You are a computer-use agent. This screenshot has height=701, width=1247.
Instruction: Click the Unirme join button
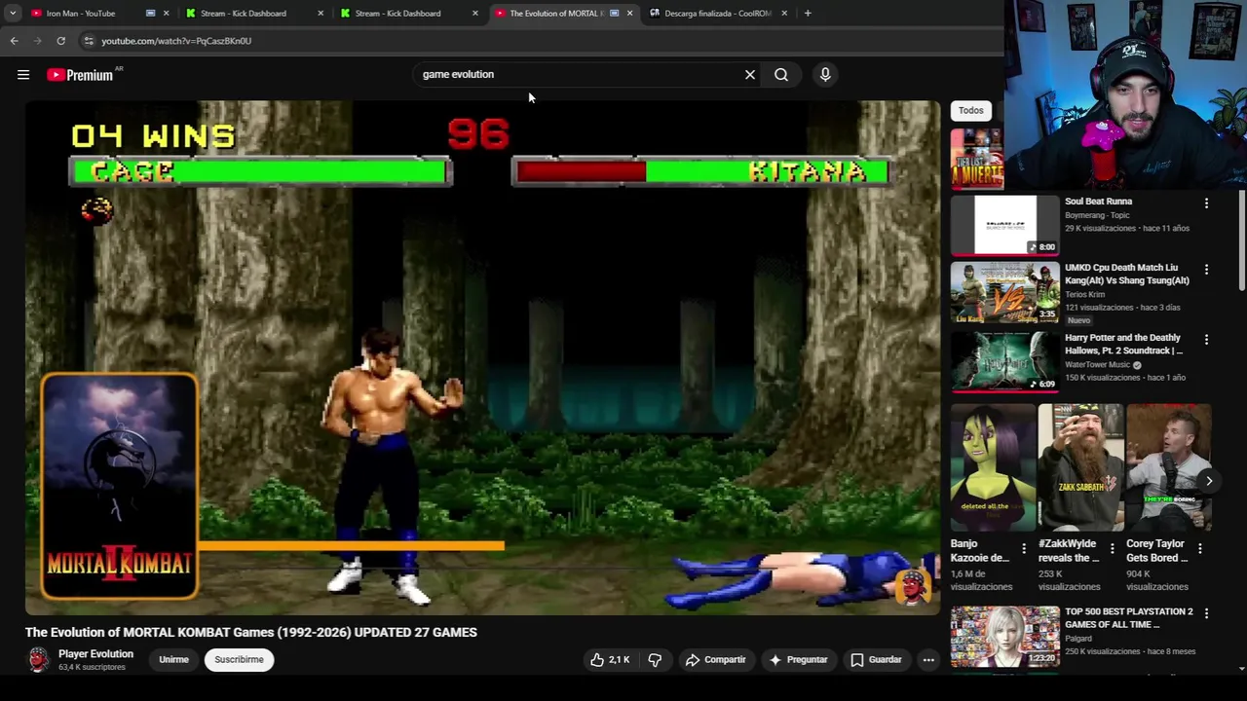click(x=173, y=660)
